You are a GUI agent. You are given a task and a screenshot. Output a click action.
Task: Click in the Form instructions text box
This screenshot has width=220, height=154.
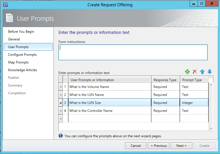coord(133,52)
